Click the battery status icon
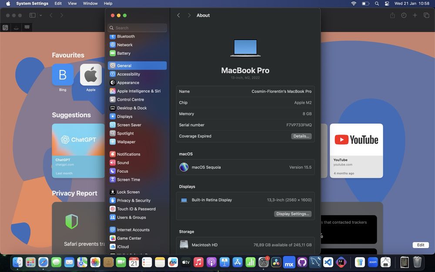The height and width of the screenshot is (272, 435). [365, 3]
